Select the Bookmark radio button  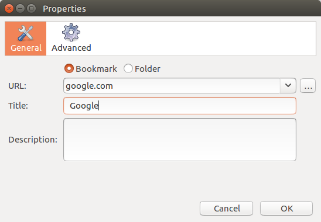point(69,68)
